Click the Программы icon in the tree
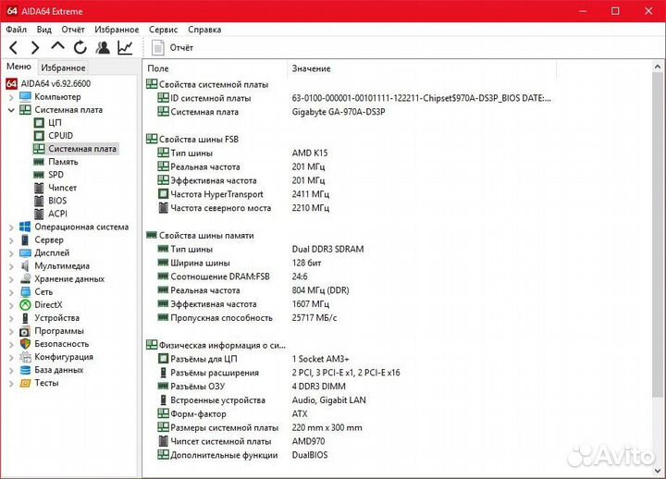This screenshot has width=666, height=479. point(25,331)
